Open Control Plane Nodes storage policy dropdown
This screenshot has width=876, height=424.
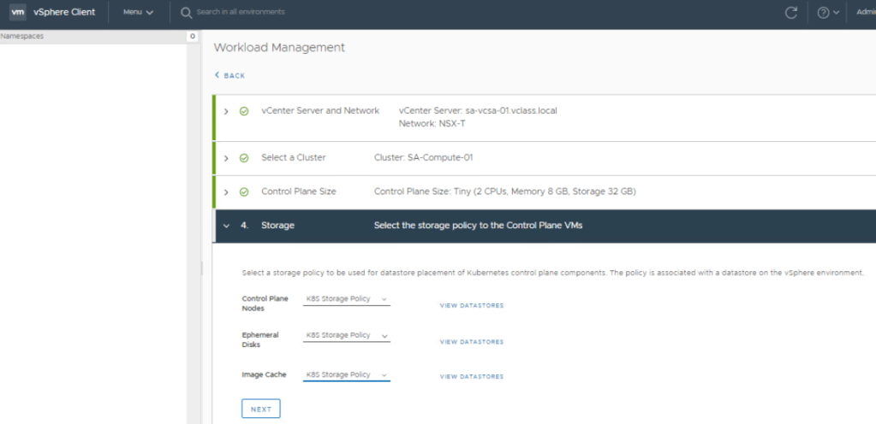[x=346, y=300]
